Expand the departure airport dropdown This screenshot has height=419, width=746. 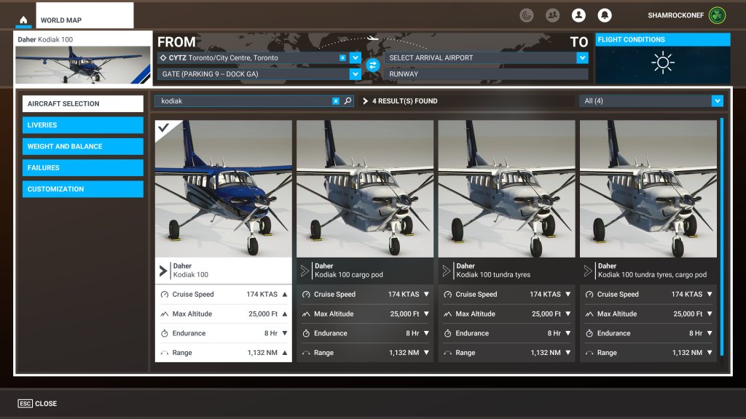pyautogui.click(x=355, y=57)
